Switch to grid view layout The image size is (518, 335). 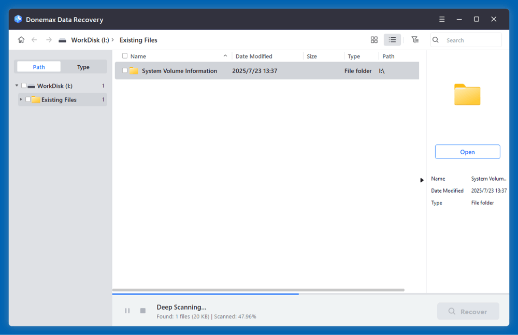pyautogui.click(x=374, y=39)
